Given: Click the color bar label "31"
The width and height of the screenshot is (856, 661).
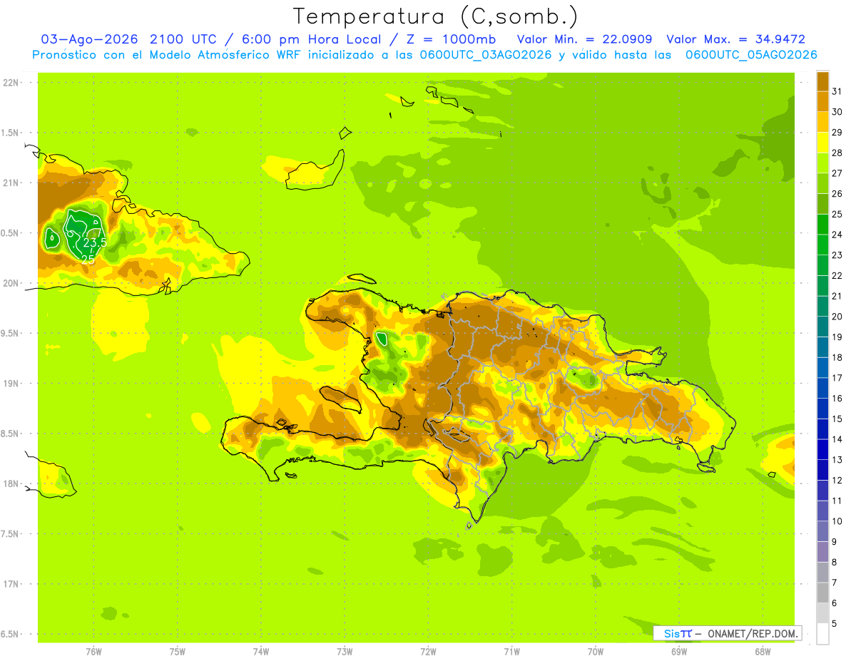Looking at the screenshot, I should [837, 91].
